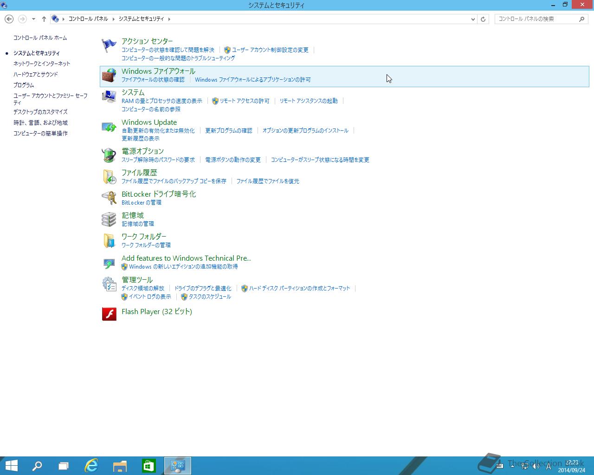Open タスクのスケジュール link

(210, 296)
